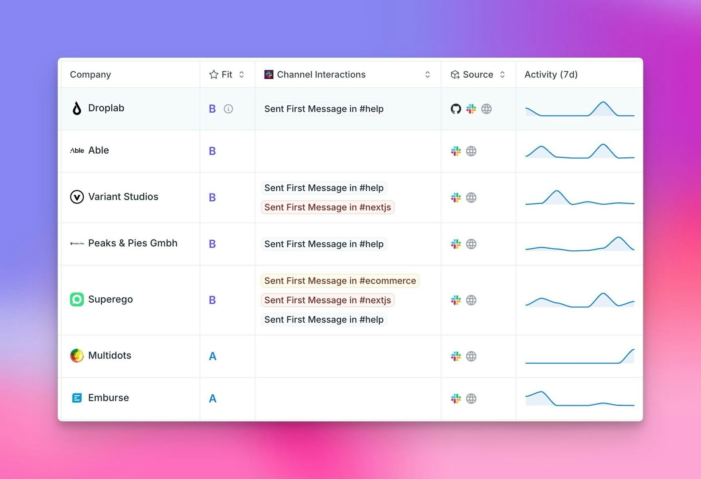
Task: Click Sent First Message in #ecommerce tag for Superego
Action: pos(340,281)
